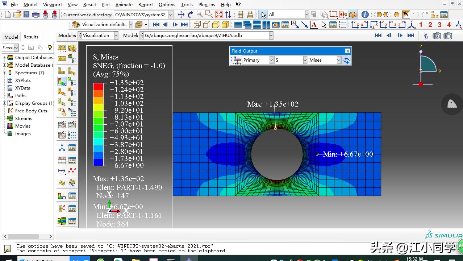Screen dimensions: 463x261
Task: Toggle wireframe render style cube
Action: pyautogui.click(x=197, y=25)
